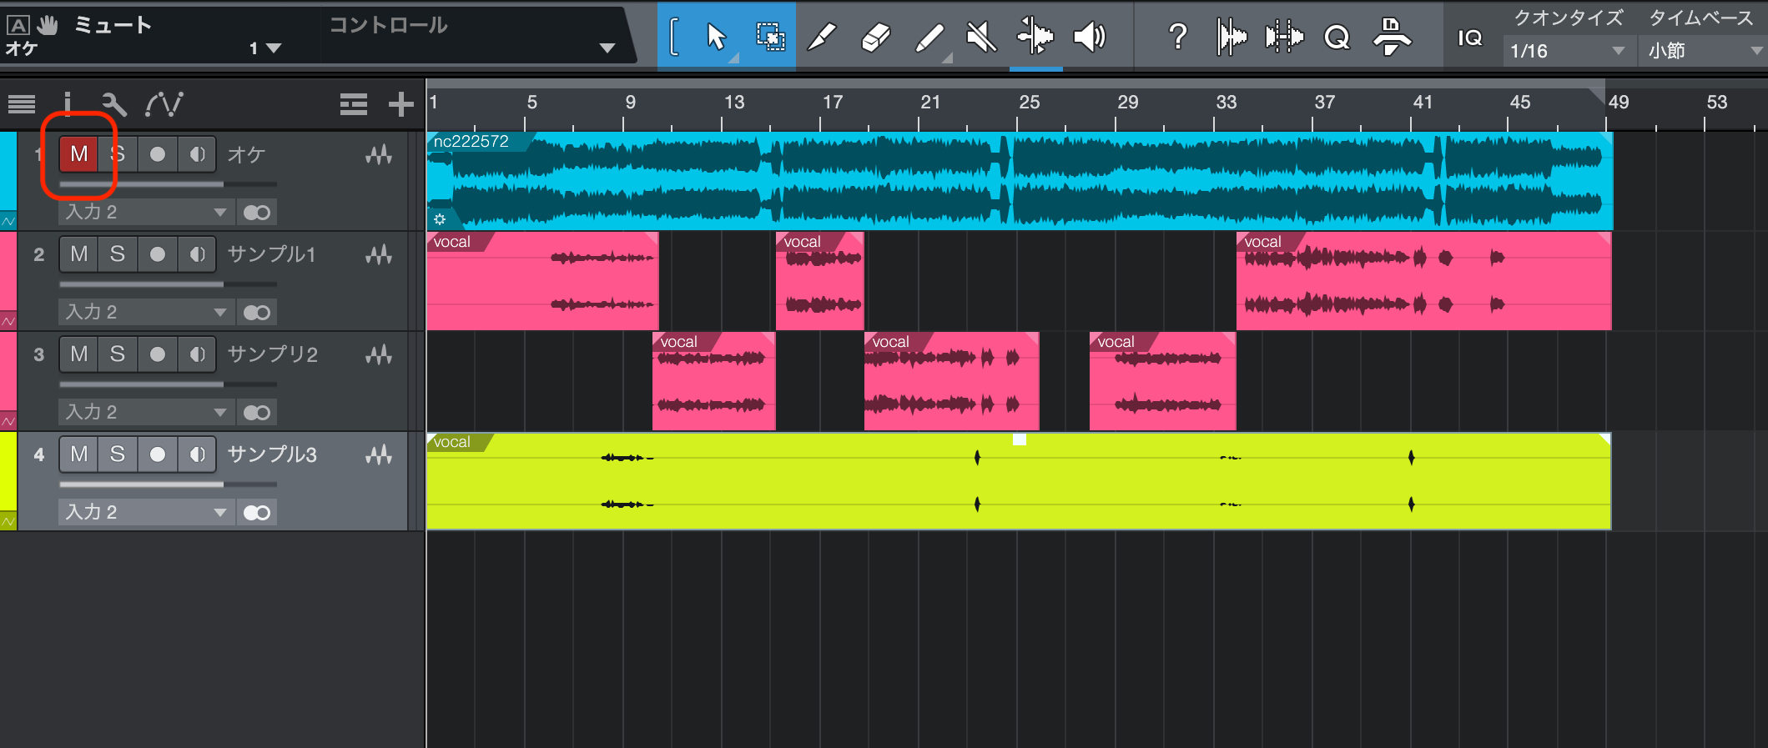Toggle monitor on サンプリ2 track
This screenshot has width=1768, height=748.
coord(197,354)
